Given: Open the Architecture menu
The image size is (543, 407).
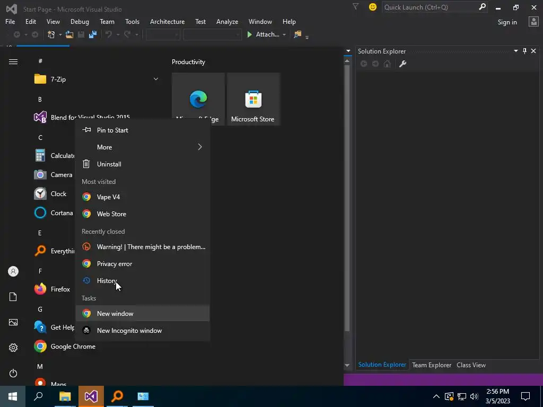Looking at the screenshot, I should pos(167,21).
